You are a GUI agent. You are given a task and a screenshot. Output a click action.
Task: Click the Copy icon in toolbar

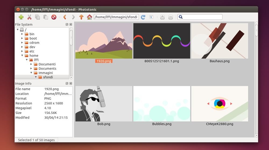(38, 17)
